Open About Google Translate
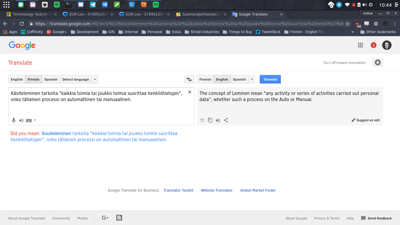Image resolution: width=400 pixels, height=225 pixels. pos(27,218)
